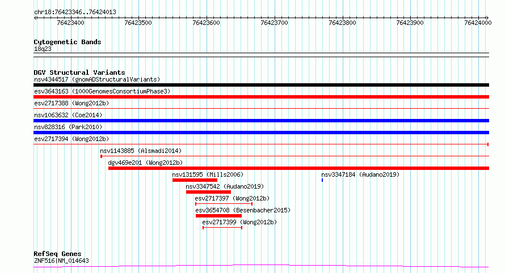Open the esv2717394 (Wong2012b) label
The width and height of the screenshot is (505, 273).
(71, 139)
